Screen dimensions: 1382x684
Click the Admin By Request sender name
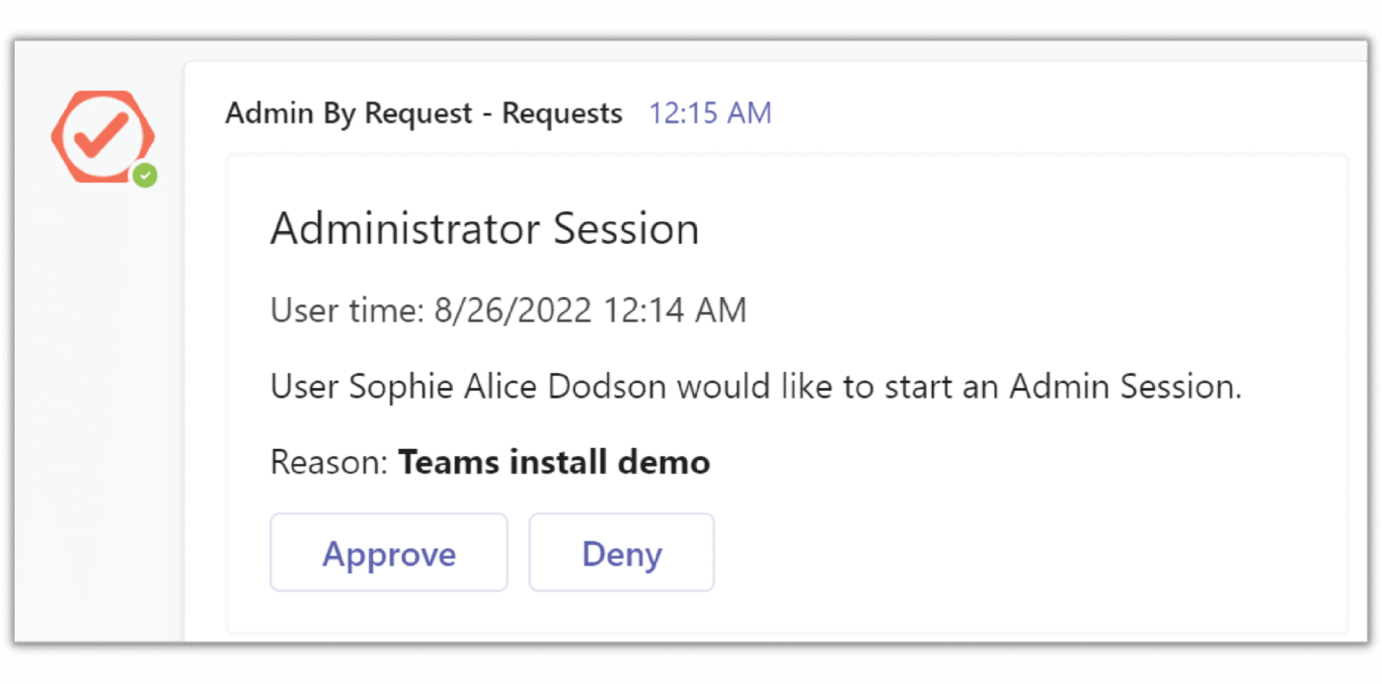tap(423, 114)
